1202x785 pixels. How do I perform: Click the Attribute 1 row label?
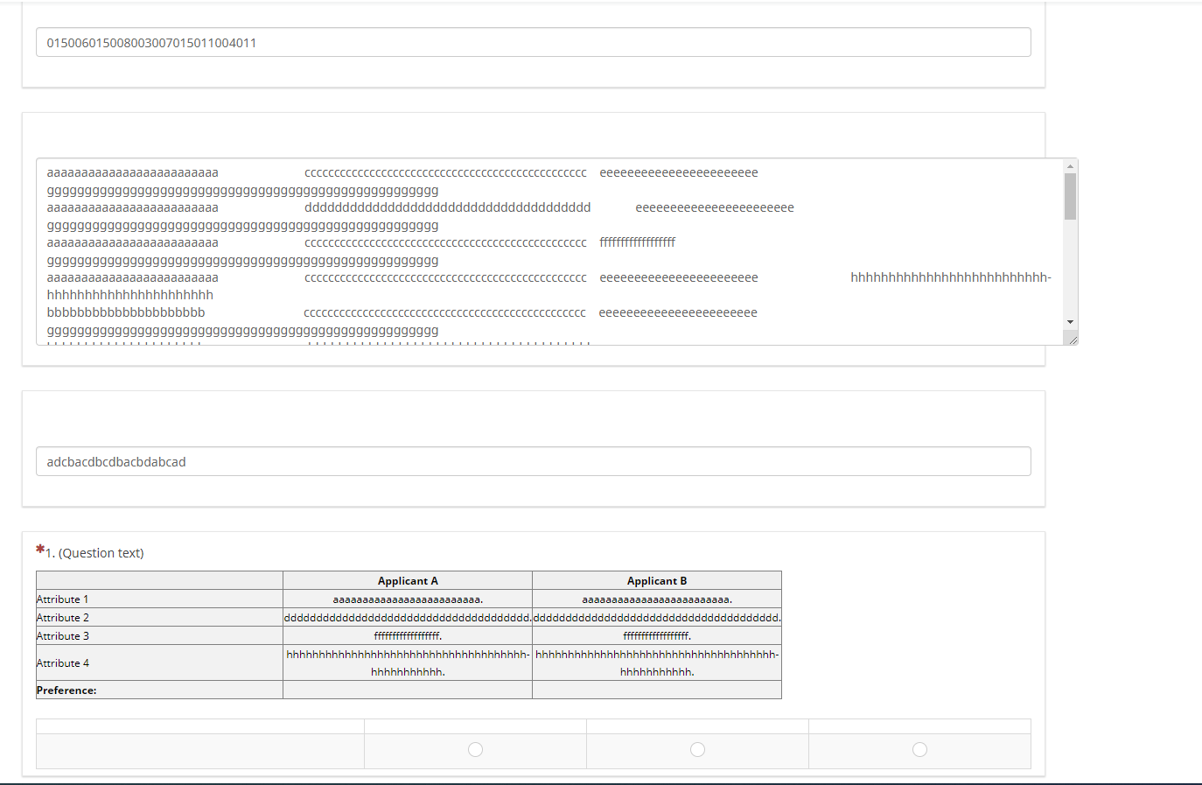pyautogui.click(x=63, y=599)
